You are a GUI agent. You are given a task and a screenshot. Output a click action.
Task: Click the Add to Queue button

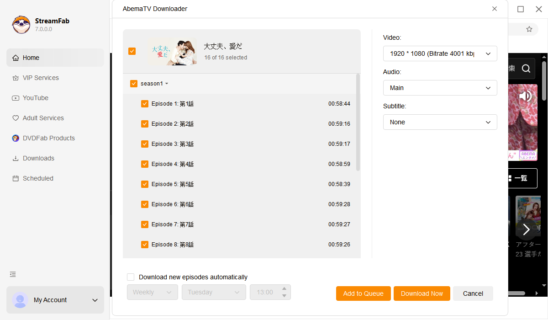pyautogui.click(x=363, y=293)
